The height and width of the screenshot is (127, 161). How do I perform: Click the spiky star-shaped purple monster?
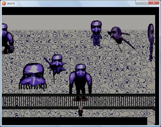57,65
